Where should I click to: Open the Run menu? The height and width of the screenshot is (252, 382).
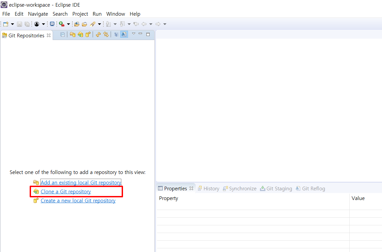tap(97, 14)
